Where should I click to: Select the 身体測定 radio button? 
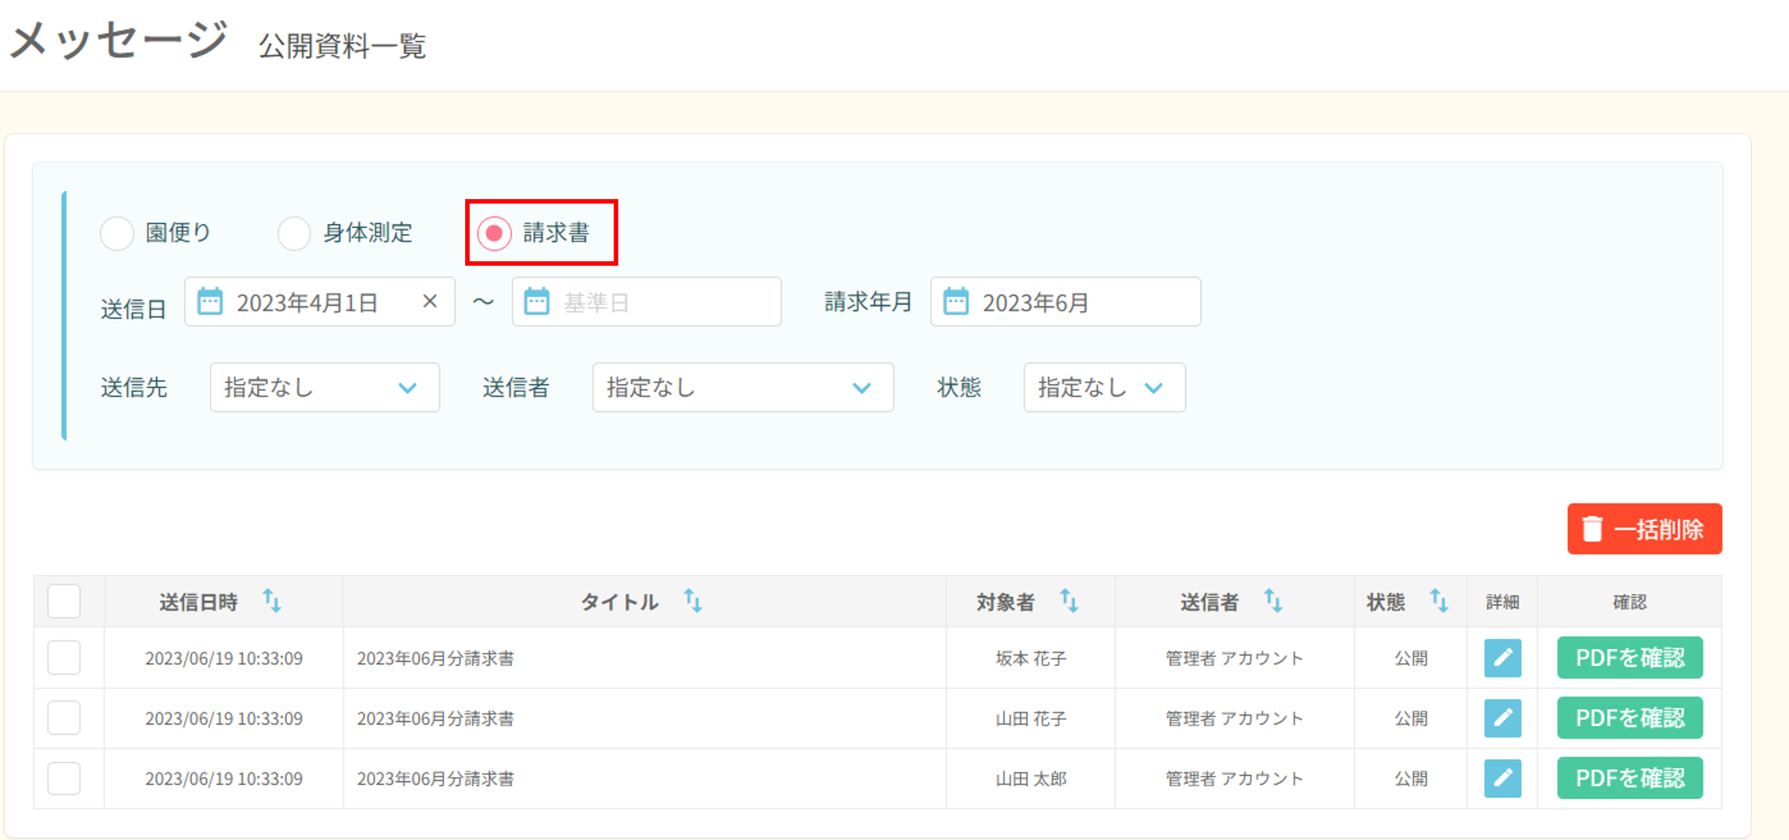(294, 233)
